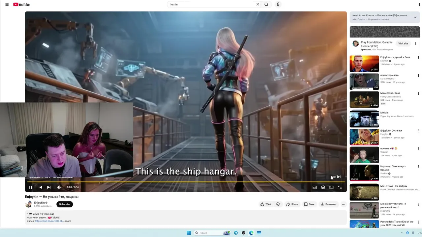This screenshot has width=422, height=237.
Task: Open Меня зовут Виталя video
Action: 364,210
